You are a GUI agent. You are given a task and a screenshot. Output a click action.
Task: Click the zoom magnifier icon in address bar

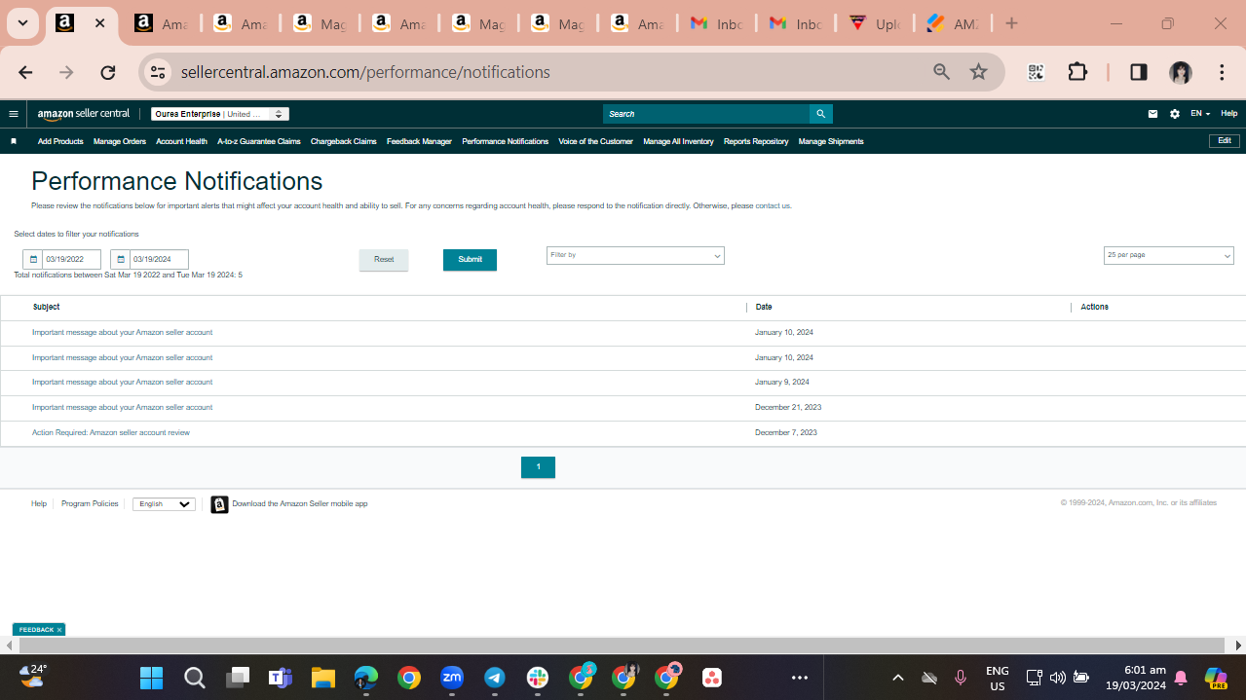[x=941, y=72]
